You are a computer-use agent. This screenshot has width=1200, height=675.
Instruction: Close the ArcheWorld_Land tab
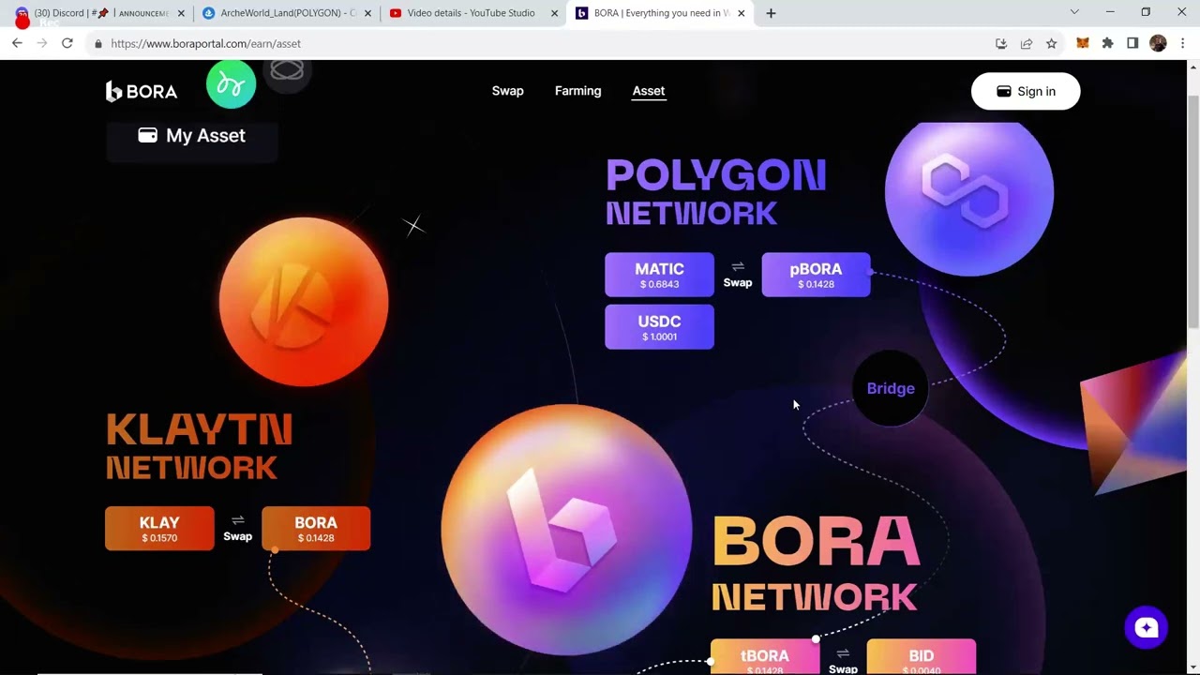click(x=367, y=13)
